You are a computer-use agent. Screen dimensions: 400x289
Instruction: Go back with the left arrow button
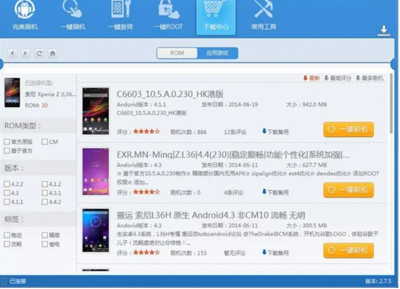[x=12, y=53]
